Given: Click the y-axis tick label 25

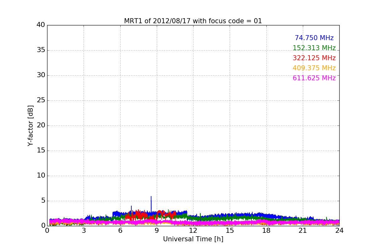Looking at the screenshot, I should (41, 100).
